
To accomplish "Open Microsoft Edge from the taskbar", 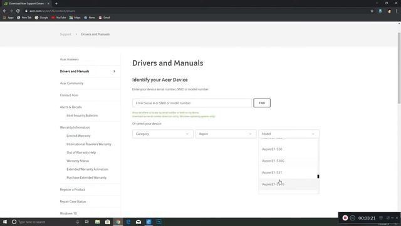I will 128,222.
